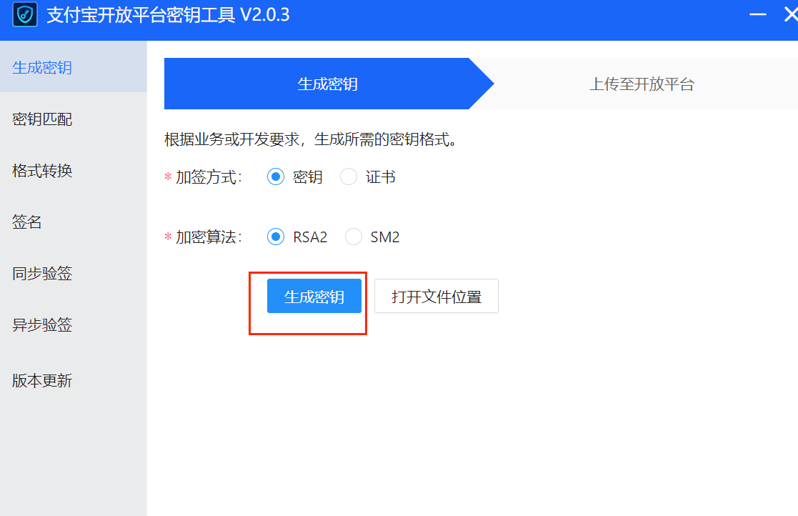Click the description text 根据业务或开发要求
Image resolution: width=798 pixels, height=516 pixels.
coord(311,139)
